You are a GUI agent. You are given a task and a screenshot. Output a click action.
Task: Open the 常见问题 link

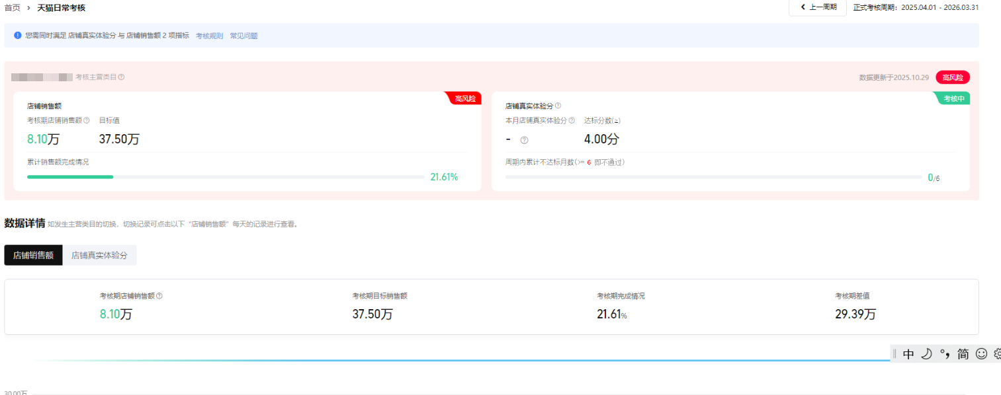243,36
